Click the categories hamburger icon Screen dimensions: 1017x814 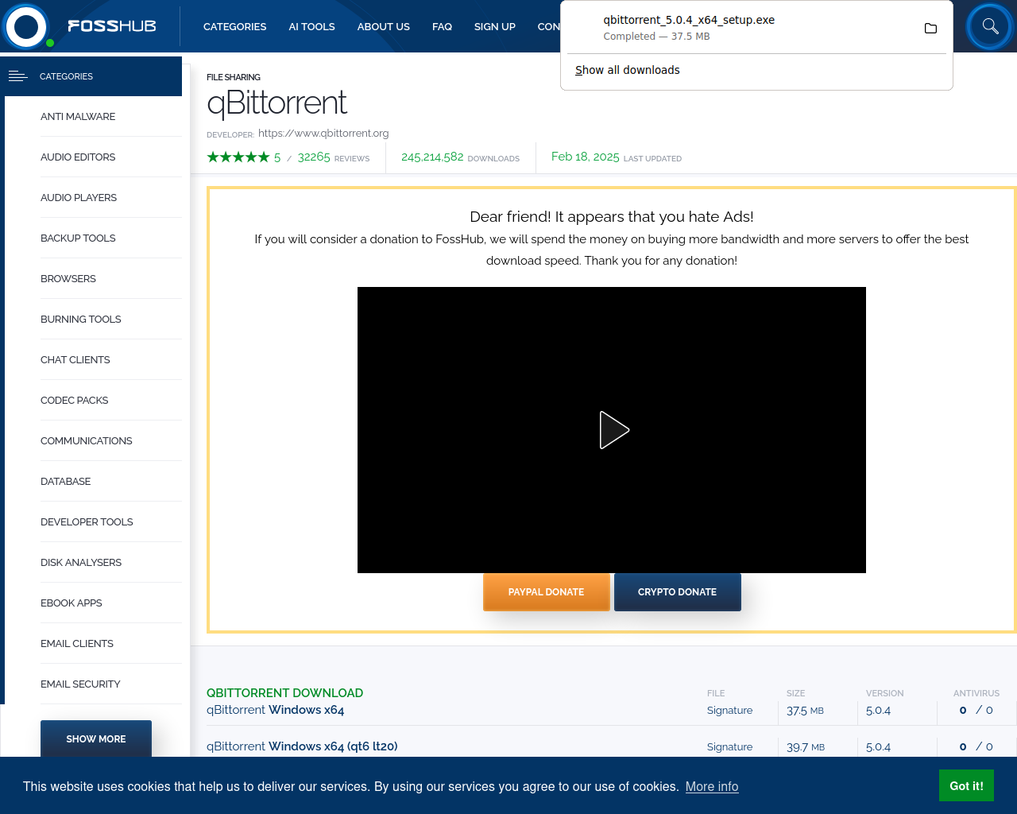[x=17, y=76]
